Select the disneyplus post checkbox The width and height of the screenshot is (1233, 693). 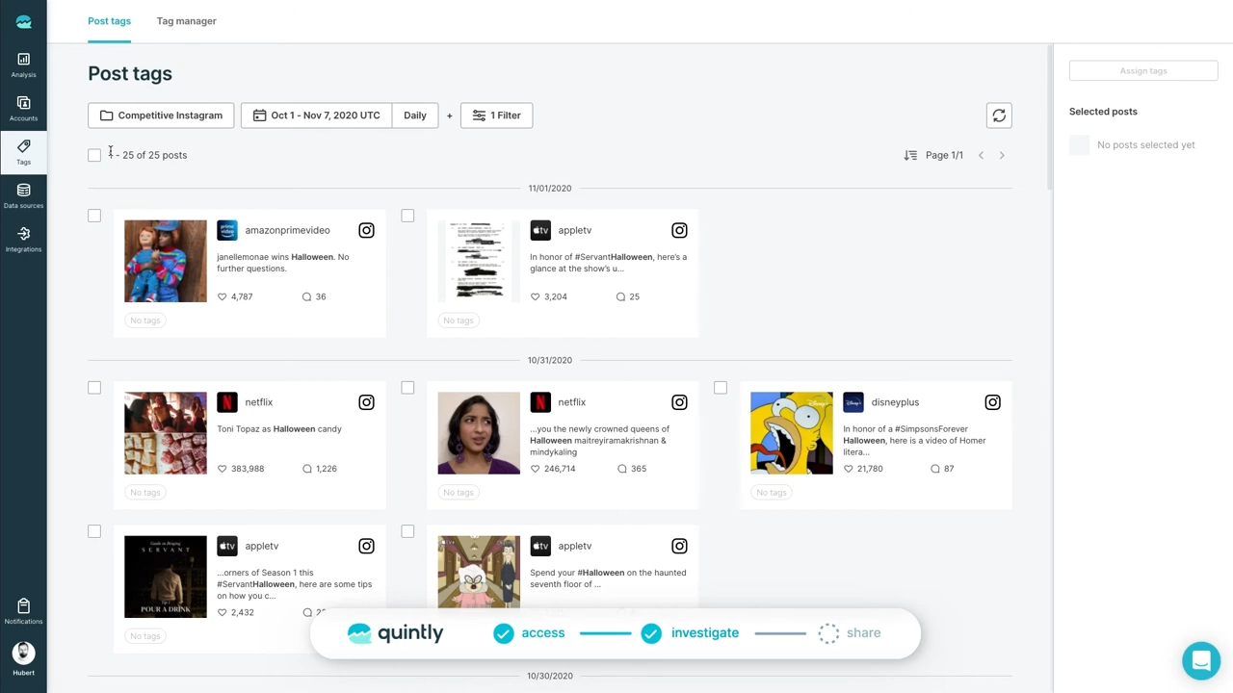point(721,388)
